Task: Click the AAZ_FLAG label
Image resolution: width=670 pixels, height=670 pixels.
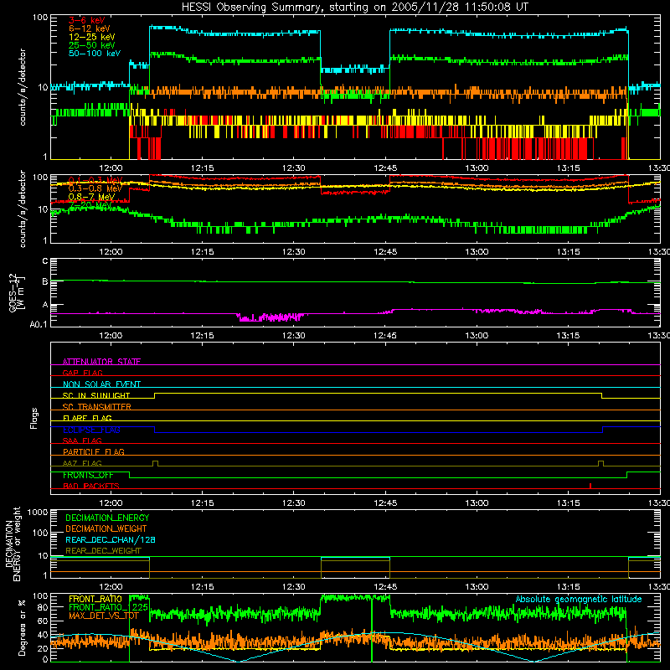Action: (x=82, y=463)
